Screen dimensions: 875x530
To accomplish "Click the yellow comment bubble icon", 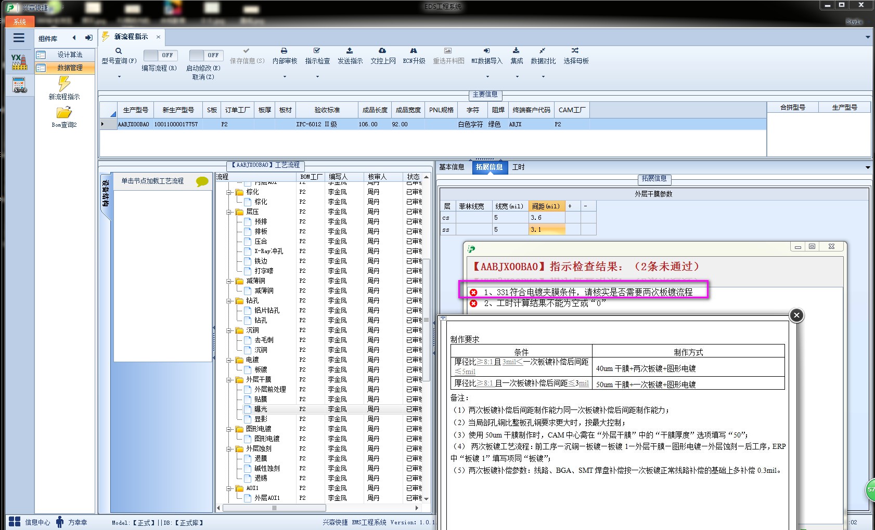I will 202,181.
